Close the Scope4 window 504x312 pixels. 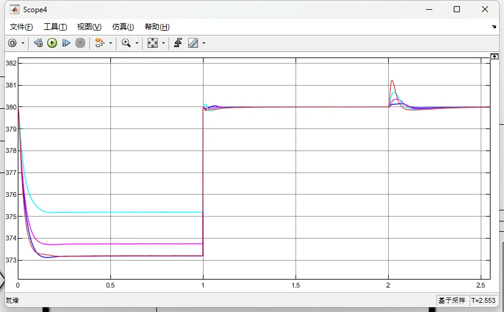485,10
